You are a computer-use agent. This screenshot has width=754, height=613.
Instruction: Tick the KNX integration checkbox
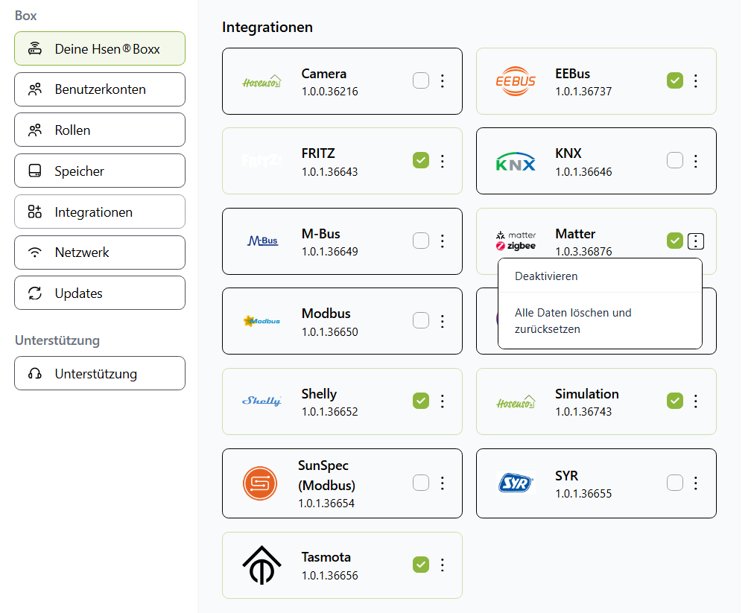675,161
